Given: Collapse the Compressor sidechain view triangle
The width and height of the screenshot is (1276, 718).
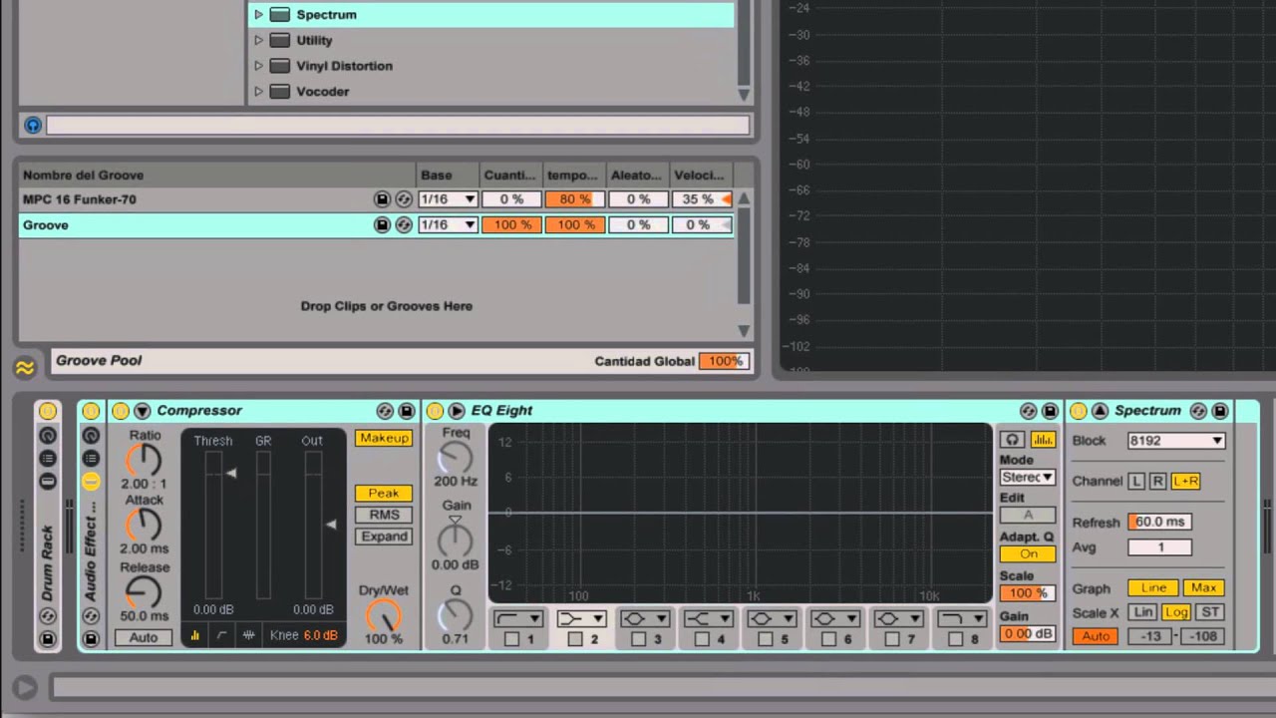Looking at the screenshot, I should [x=143, y=411].
